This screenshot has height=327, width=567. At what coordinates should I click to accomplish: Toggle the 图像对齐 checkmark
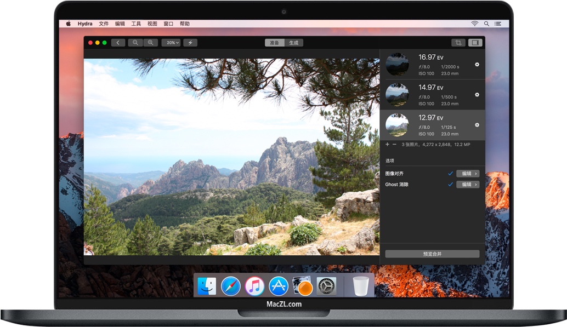pos(451,173)
